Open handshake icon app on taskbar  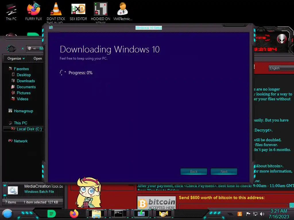click(x=163, y=214)
